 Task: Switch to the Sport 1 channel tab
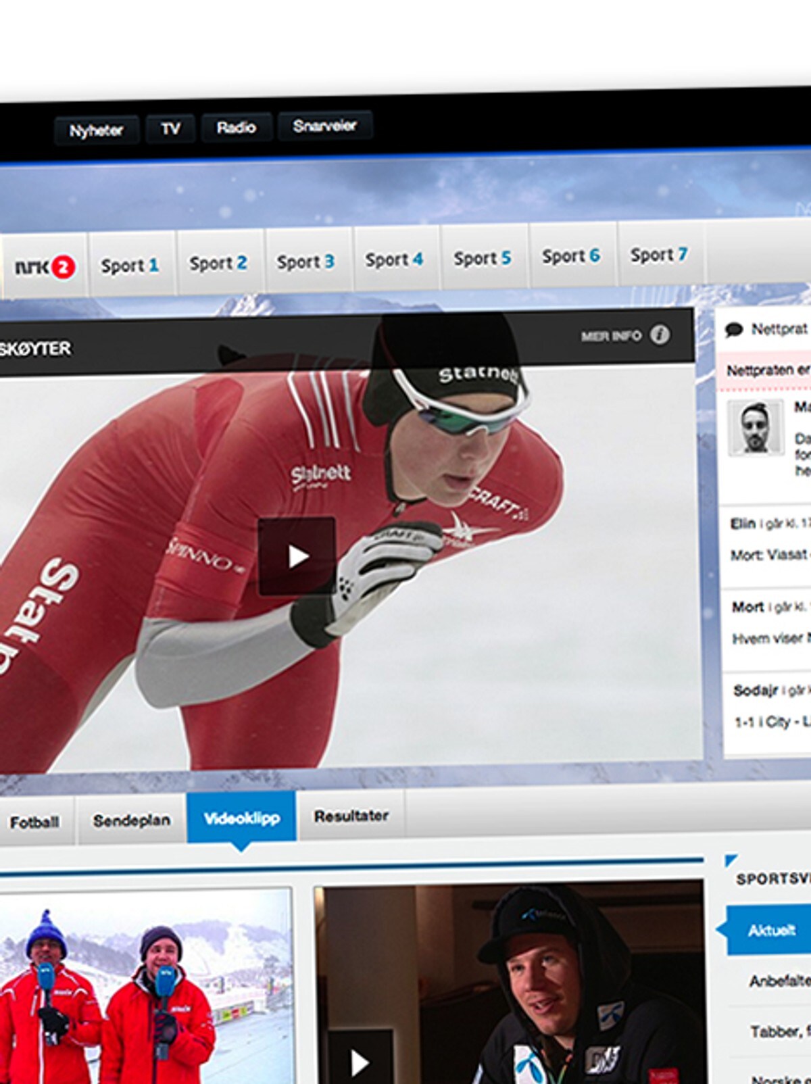130,266
